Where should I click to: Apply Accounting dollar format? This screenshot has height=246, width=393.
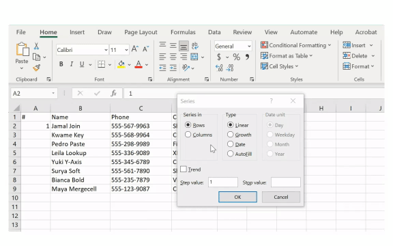(x=219, y=57)
